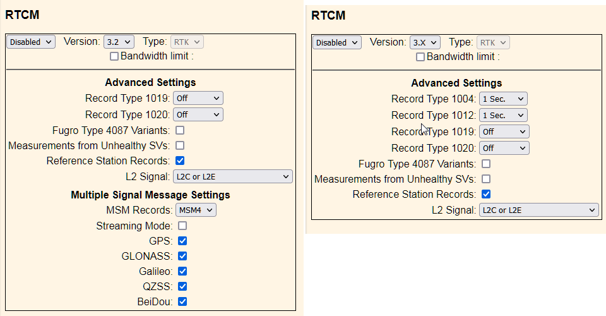Enable Fugro Type 4087 Variants in left panel
The width and height of the screenshot is (606, 316).
[180, 130]
